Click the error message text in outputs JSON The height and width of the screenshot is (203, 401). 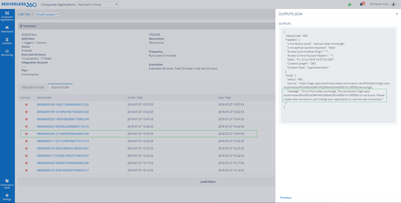[x=334, y=95]
